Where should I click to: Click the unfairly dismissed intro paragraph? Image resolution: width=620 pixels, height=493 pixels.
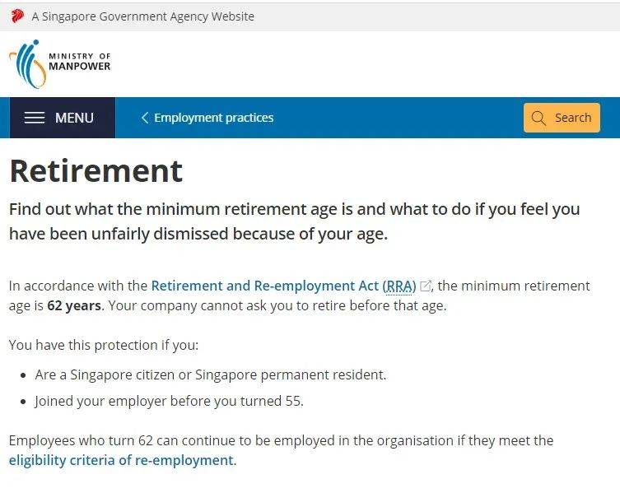294,221
